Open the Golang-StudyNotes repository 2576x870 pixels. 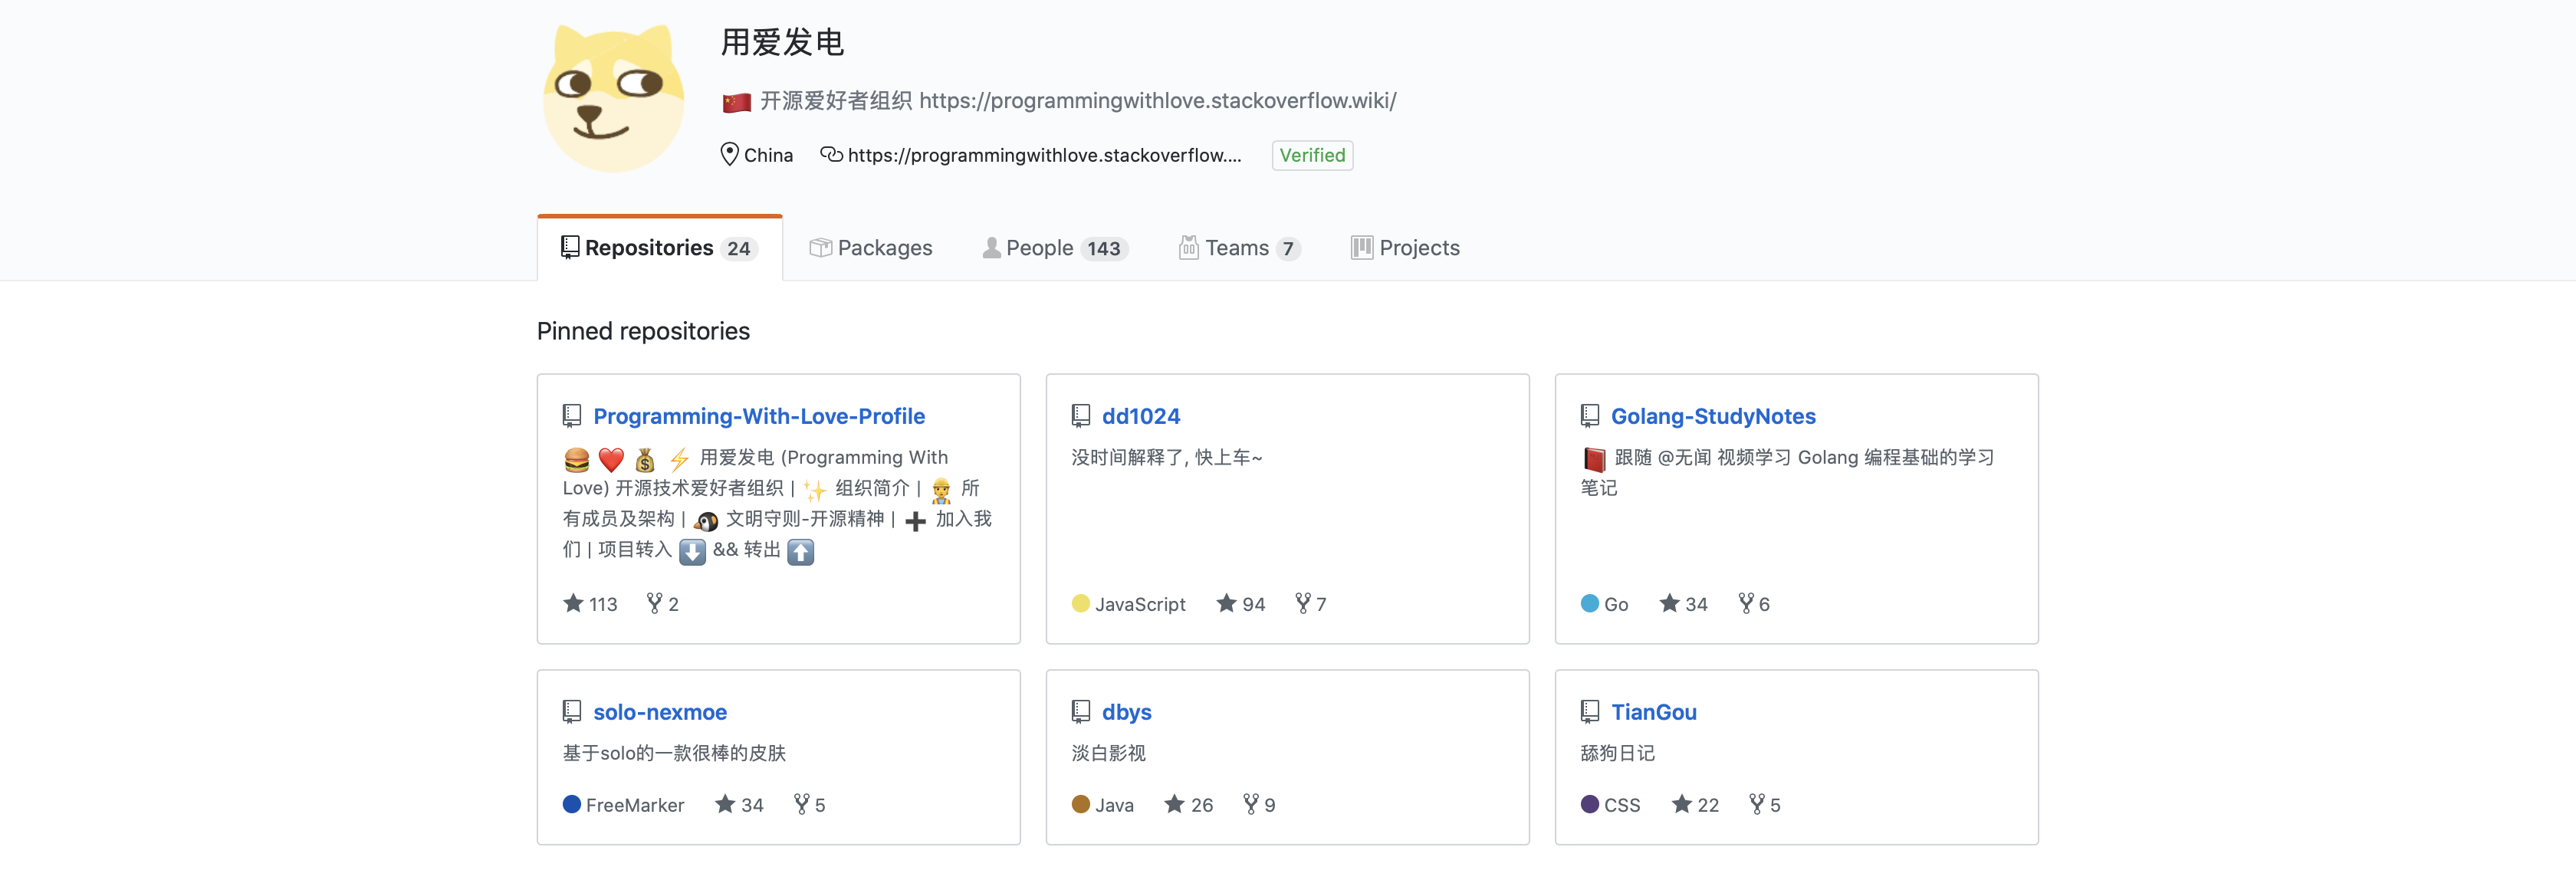tap(1713, 415)
